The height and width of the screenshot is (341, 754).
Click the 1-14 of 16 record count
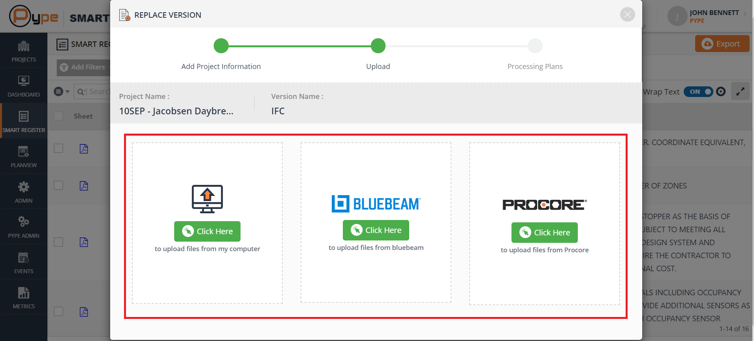(734, 329)
